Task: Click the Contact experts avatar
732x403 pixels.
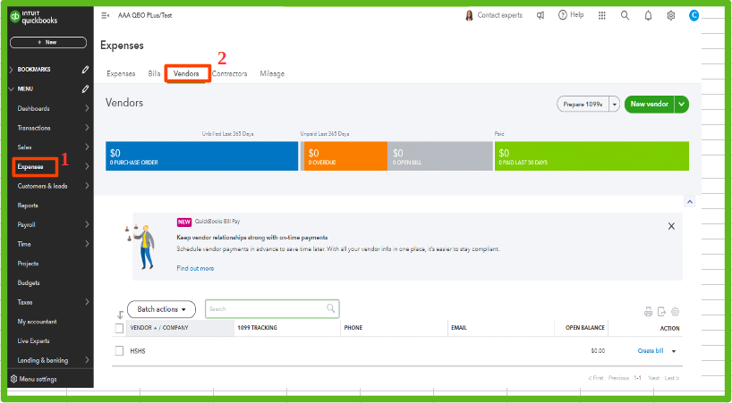Action: (469, 15)
